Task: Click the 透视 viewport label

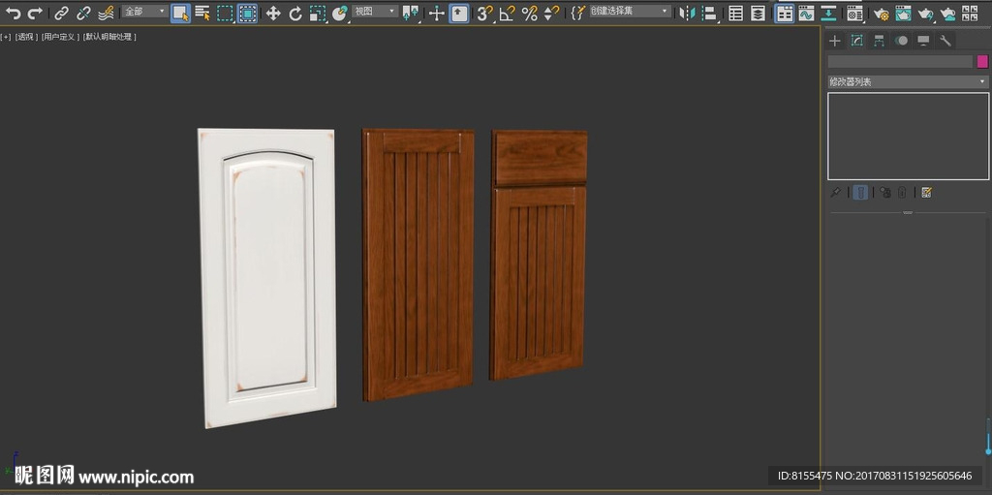Action: (25, 37)
